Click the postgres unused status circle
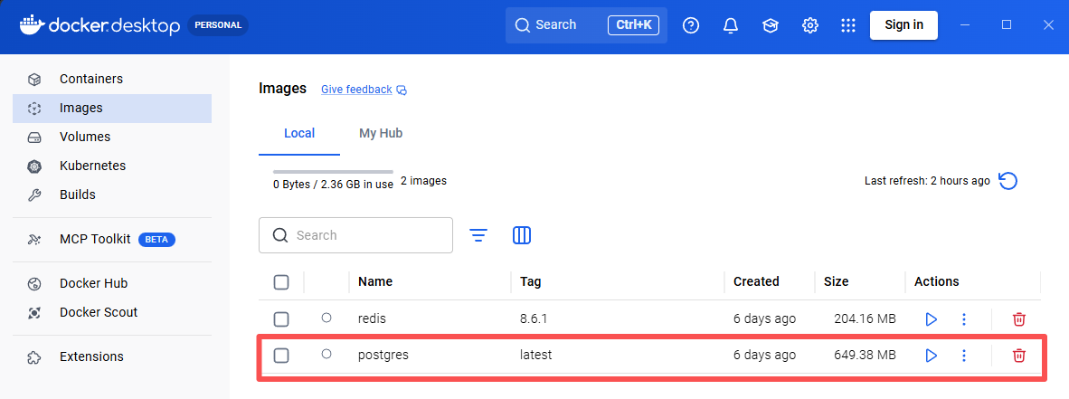Screen dimensions: 1069x399 click(x=326, y=353)
